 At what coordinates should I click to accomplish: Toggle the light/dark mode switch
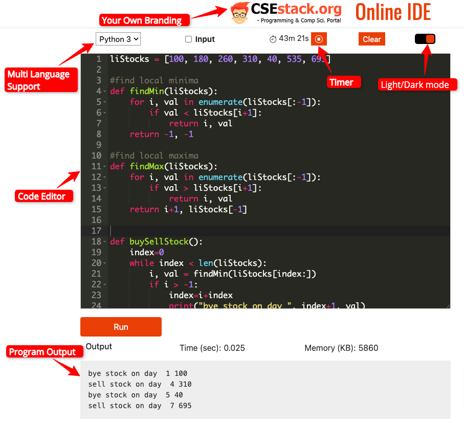[425, 39]
